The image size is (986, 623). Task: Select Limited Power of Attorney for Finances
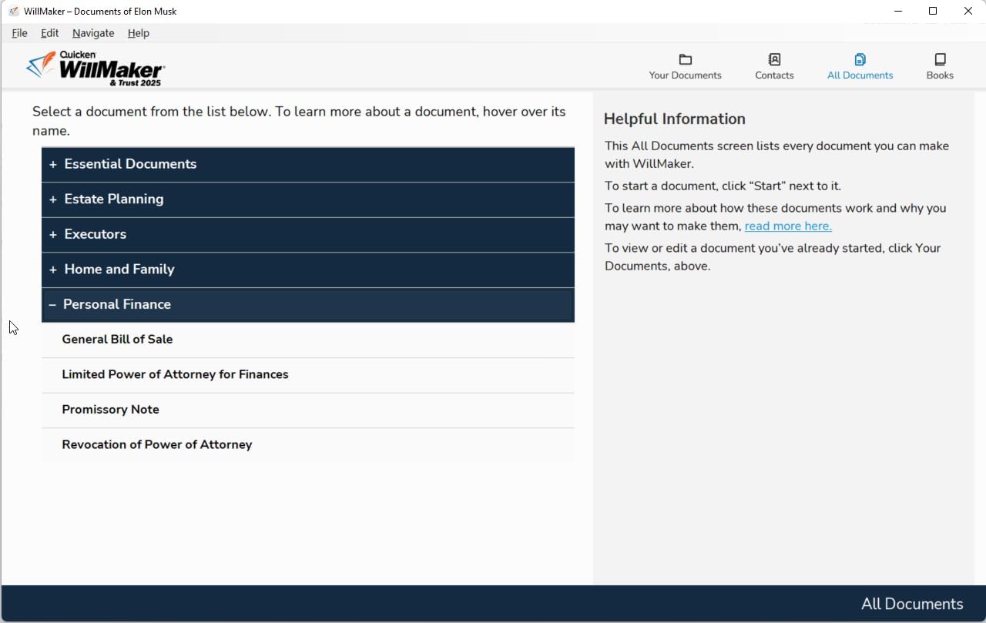(175, 375)
